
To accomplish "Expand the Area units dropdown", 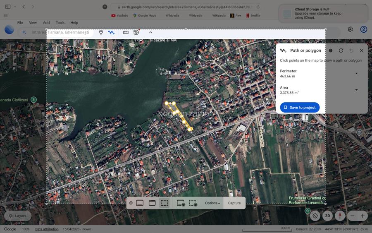I will [356, 90].
